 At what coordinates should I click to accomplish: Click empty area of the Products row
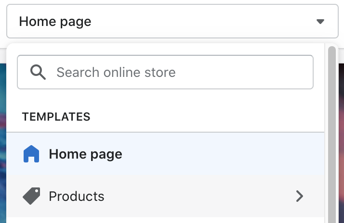(198, 196)
